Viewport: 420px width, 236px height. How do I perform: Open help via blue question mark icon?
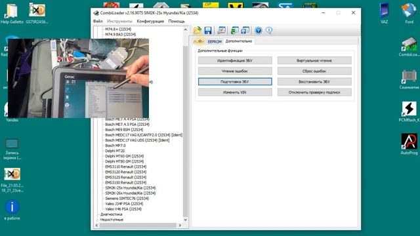tap(258, 30)
